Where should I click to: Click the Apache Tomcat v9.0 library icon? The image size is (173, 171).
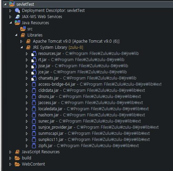click(28, 41)
